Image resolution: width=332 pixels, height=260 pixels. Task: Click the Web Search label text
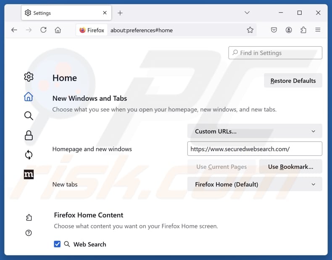[x=90, y=244]
